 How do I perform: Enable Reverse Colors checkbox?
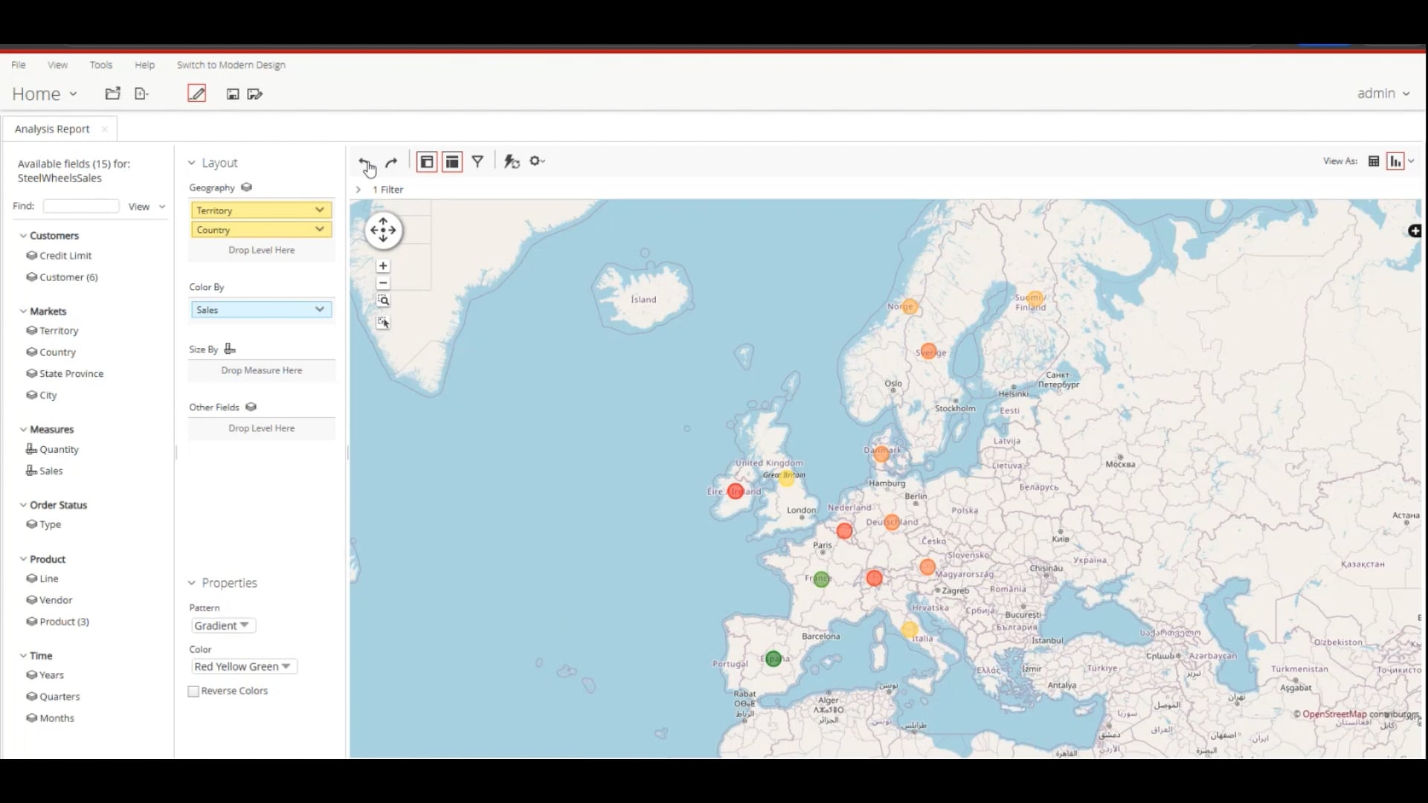[x=194, y=691]
